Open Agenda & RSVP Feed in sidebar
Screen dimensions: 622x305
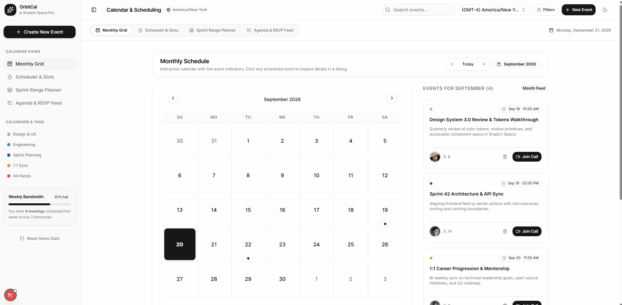pos(40,103)
